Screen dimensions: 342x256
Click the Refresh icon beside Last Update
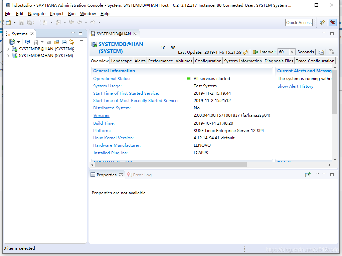[245, 52]
